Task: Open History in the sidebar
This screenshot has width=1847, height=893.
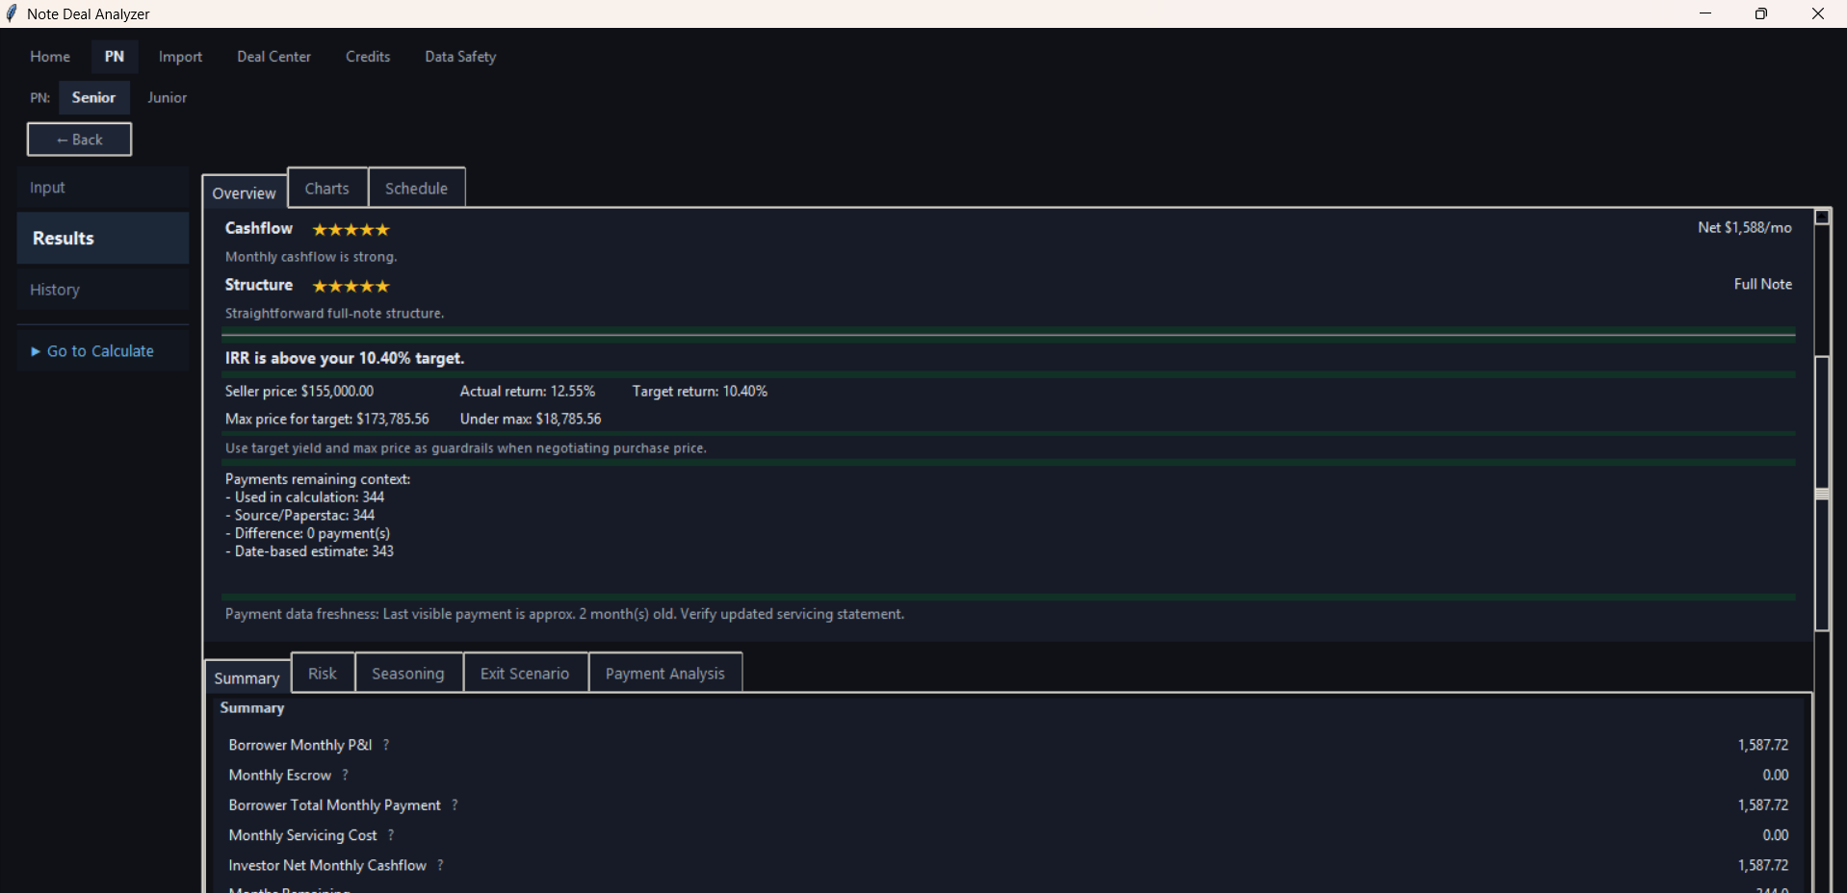Action: [103, 290]
